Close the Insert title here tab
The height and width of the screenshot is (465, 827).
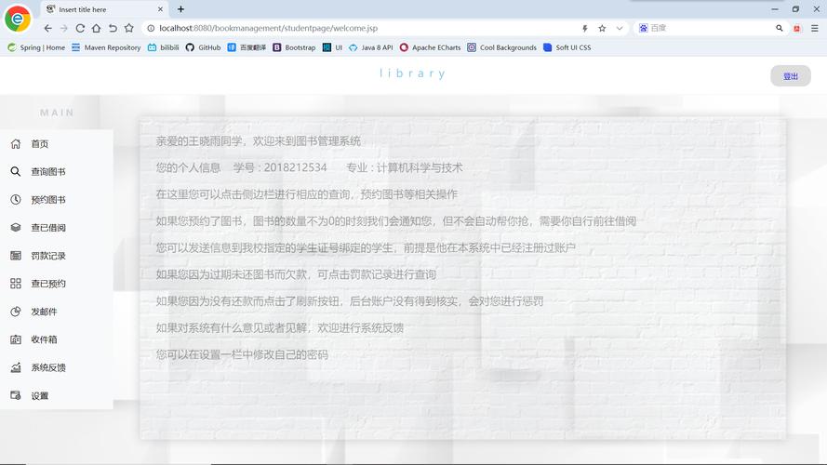click(160, 9)
